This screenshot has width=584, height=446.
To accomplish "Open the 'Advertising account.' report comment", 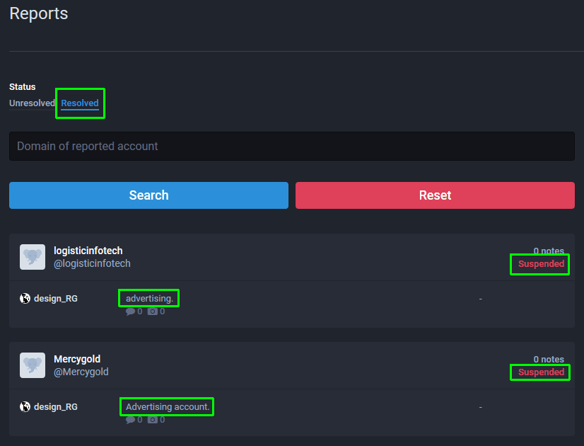I will pos(167,407).
